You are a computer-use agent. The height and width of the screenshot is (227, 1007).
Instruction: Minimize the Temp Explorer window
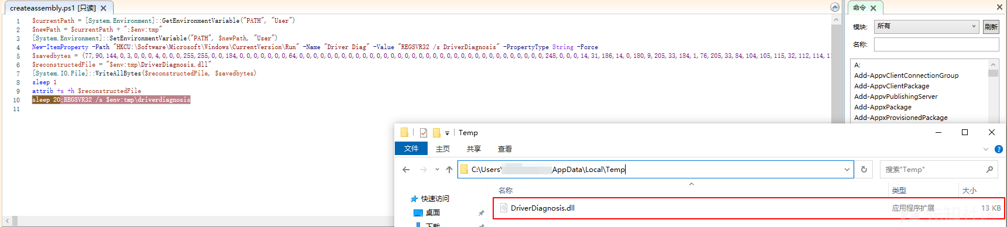tap(938, 133)
